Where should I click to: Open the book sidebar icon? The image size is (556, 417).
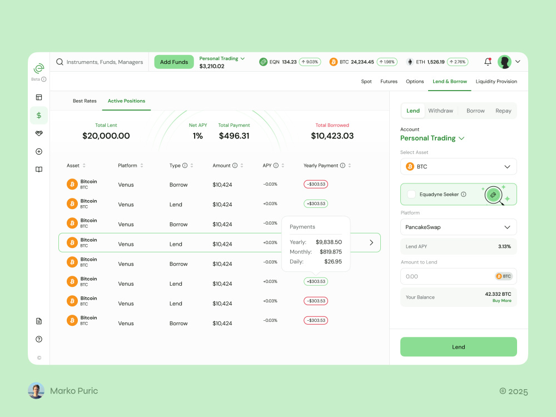click(39, 170)
